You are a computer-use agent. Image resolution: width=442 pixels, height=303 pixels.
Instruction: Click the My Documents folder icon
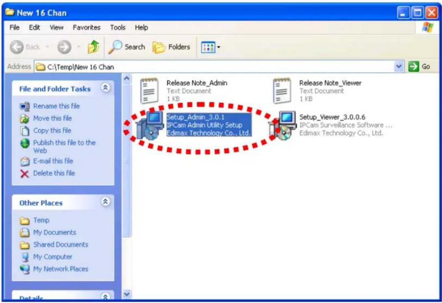click(x=25, y=233)
